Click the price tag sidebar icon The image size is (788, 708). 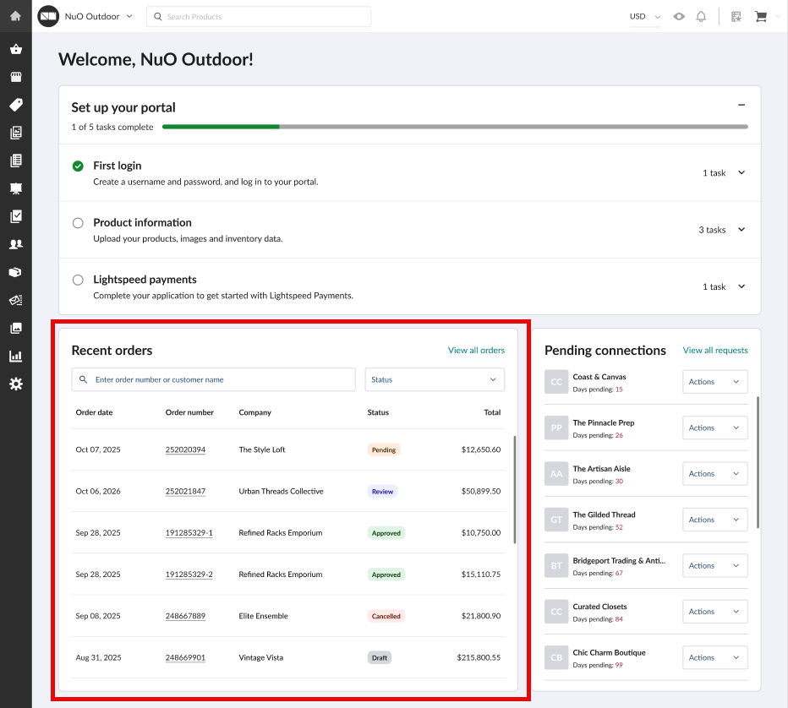pyautogui.click(x=15, y=105)
